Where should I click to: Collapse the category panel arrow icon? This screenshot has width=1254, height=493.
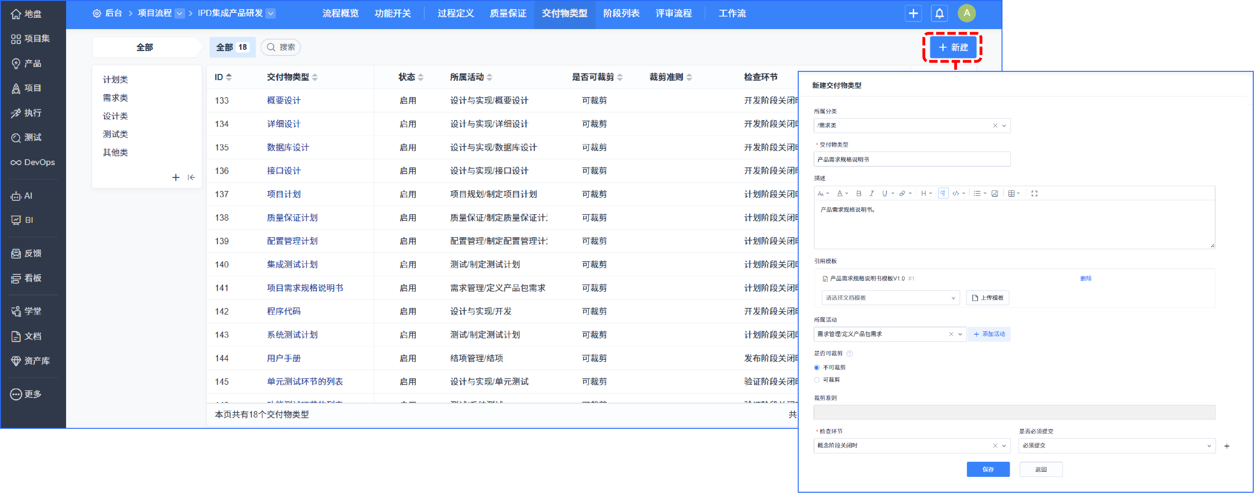(x=191, y=178)
